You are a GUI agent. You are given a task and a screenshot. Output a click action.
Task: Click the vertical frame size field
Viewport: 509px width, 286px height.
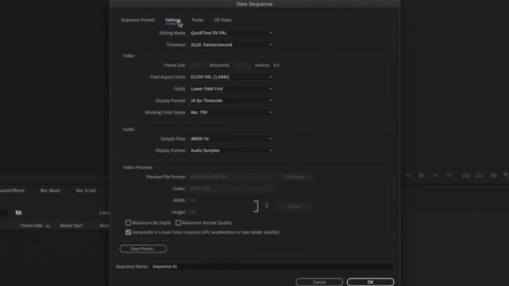pos(242,65)
